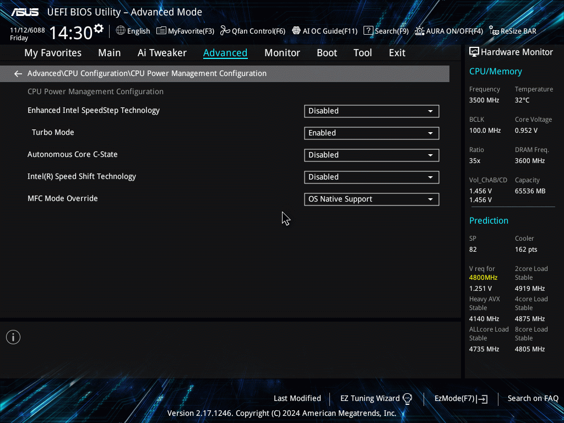564x423 pixels.
Task: Expand the Turbo Mode dropdown
Action: [x=371, y=133]
